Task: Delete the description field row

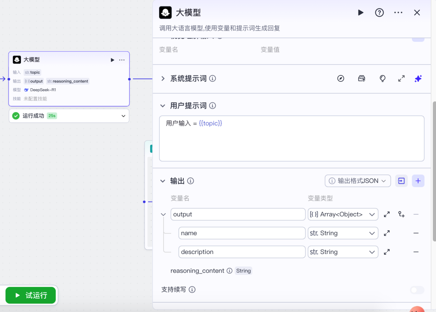Action: coord(416,252)
